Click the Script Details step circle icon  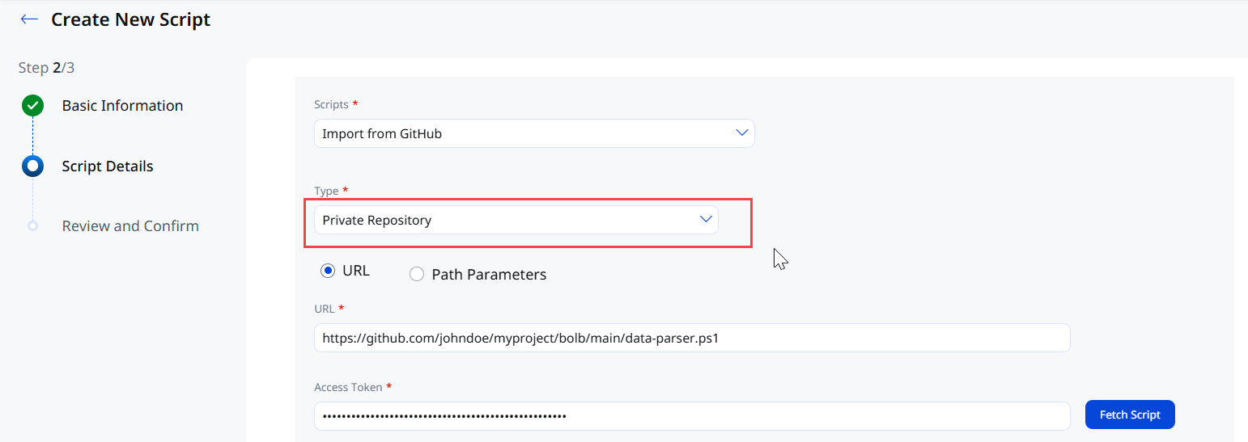(32, 166)
